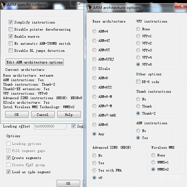
Task: Select XScale base architecture
Action: click(x=94, y=69)
